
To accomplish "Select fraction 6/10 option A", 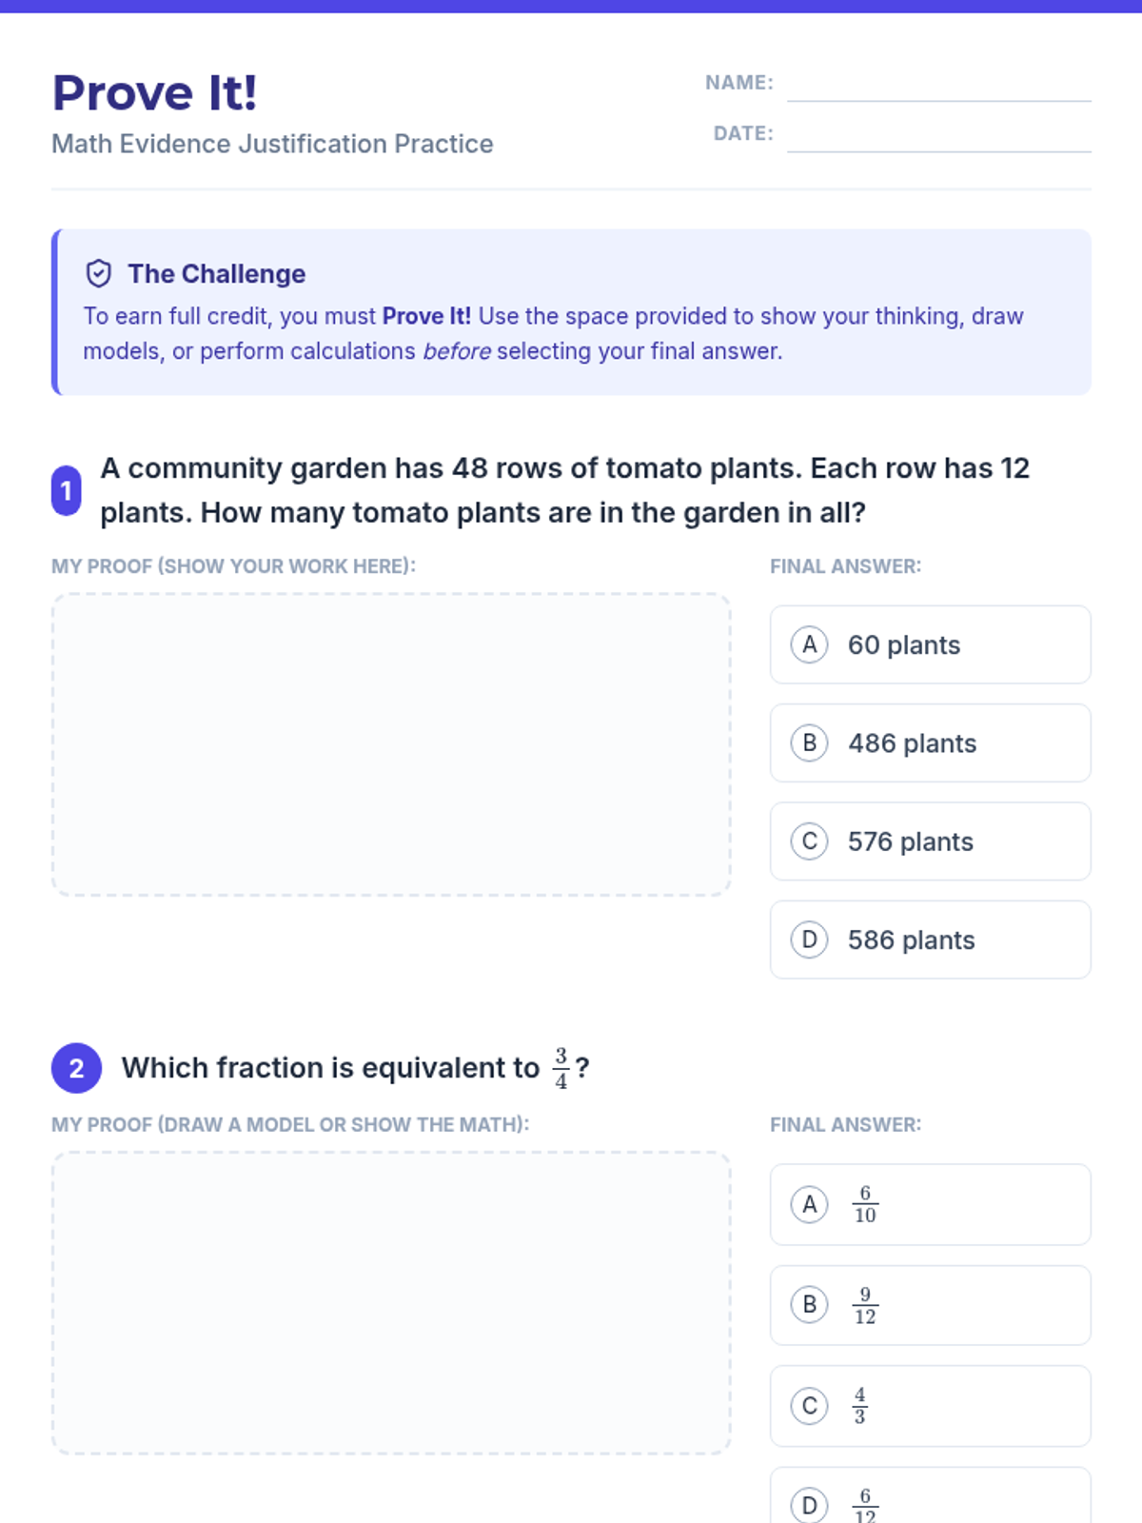I will tap(930, 1204).
